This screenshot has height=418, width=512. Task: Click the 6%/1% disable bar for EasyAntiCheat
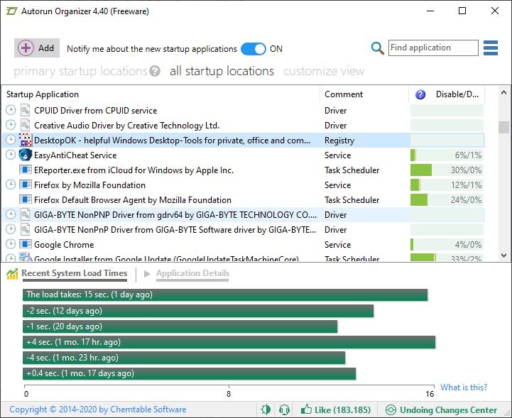pos(447,155)
